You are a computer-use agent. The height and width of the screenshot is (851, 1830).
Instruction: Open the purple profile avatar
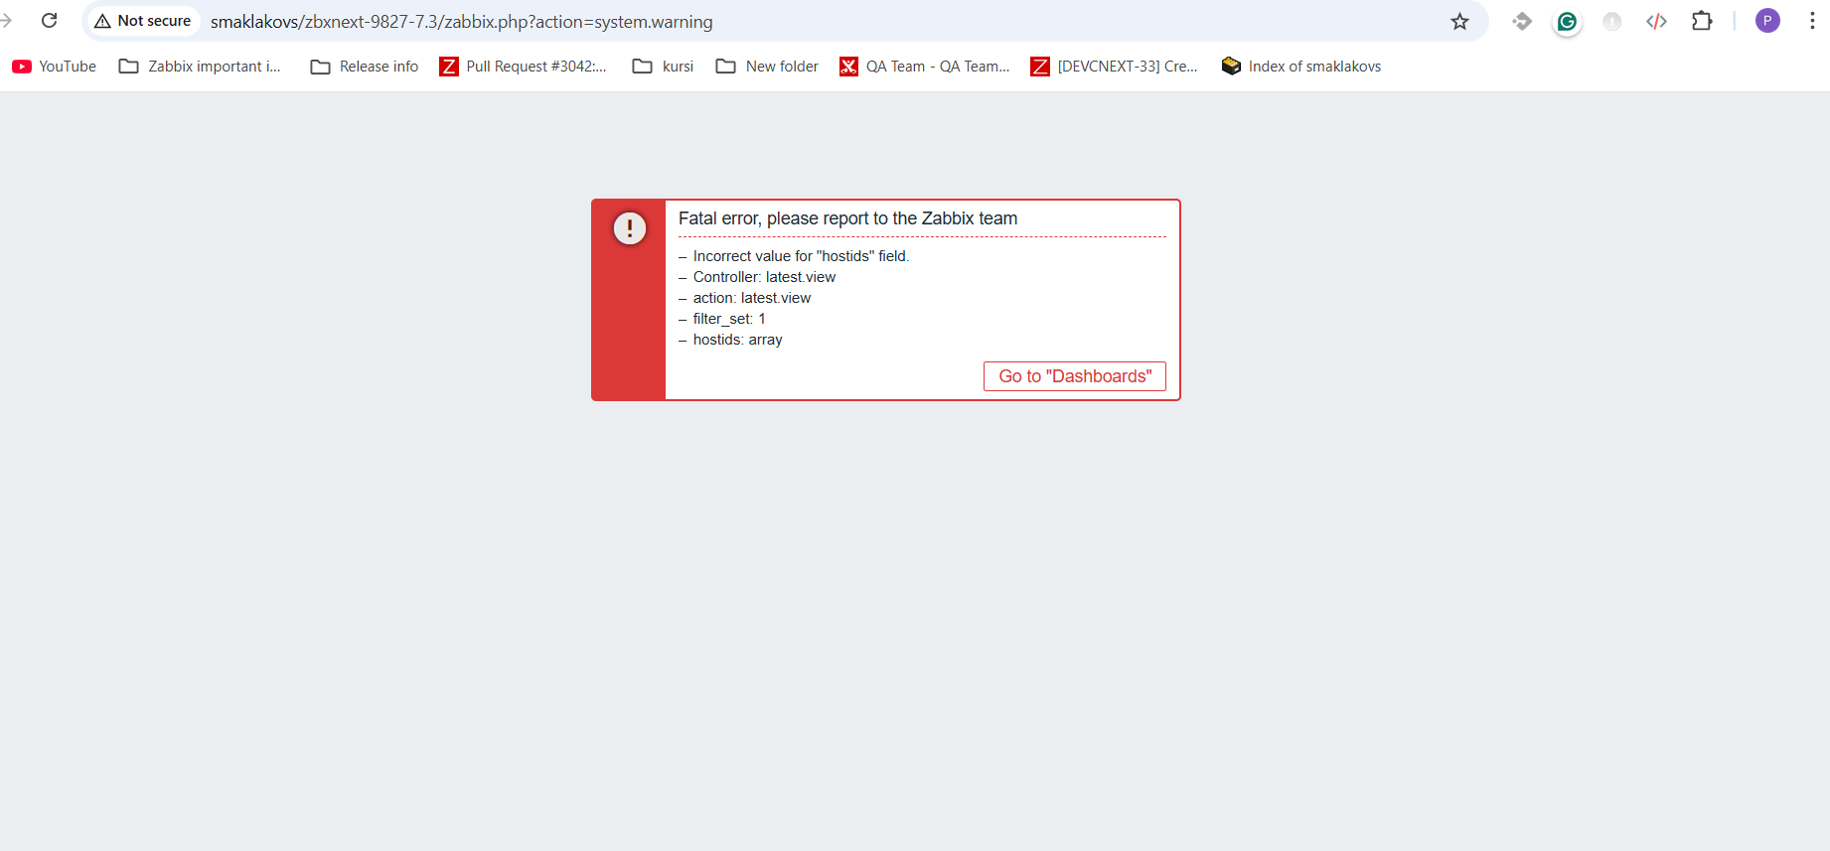(x=1767, y=21)
